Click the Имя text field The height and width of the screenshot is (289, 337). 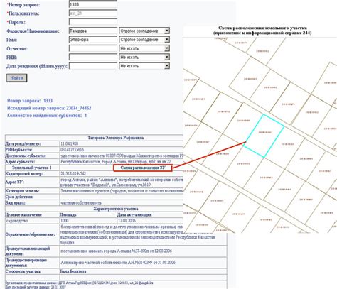point(93,40)
